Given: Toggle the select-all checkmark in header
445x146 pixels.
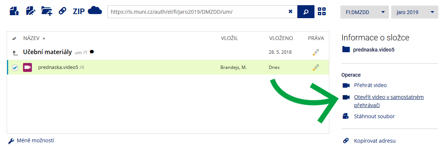Looking at the screenshot, I should point(14,38).
